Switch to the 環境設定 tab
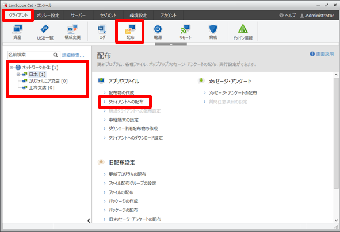Image resolution: width=340 pixels, height=232 pixels. point(138,16)
